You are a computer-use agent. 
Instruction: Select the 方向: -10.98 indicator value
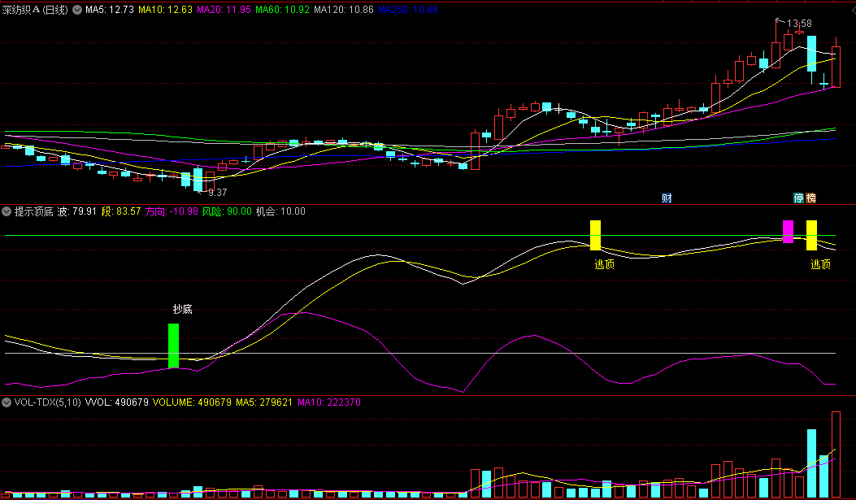tap(172, 211)
